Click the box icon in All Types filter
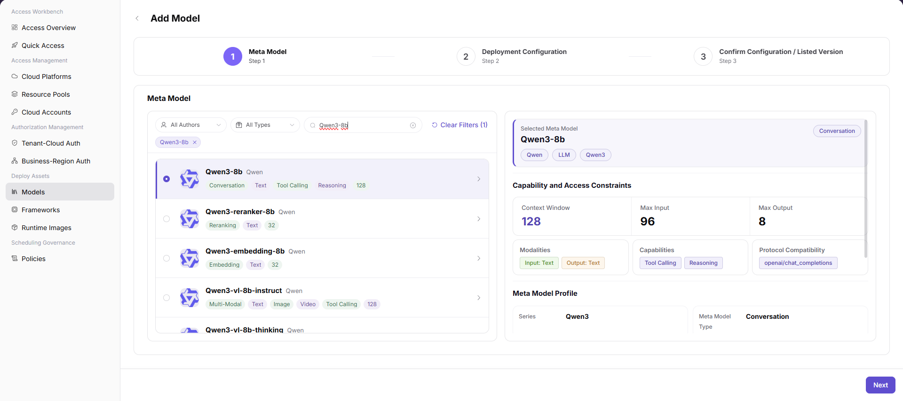 point(239,125)
